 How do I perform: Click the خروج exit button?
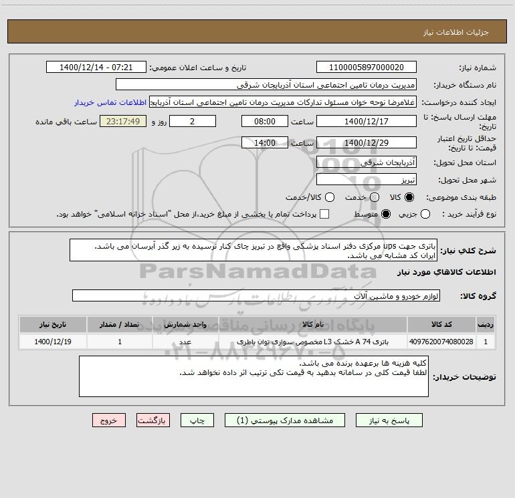(109, 420)
